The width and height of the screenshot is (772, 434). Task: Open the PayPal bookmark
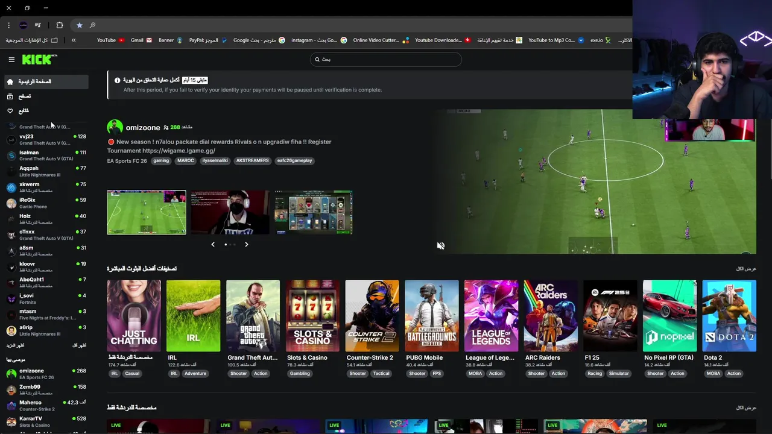coord(208,40)
